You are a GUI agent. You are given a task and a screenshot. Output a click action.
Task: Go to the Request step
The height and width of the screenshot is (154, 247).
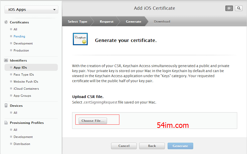[x=107, y=21]
